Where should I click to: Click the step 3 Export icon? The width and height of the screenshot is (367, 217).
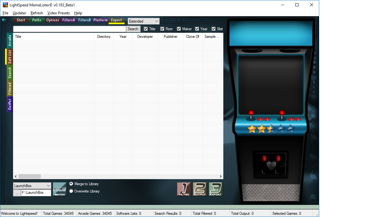[216, 189]
